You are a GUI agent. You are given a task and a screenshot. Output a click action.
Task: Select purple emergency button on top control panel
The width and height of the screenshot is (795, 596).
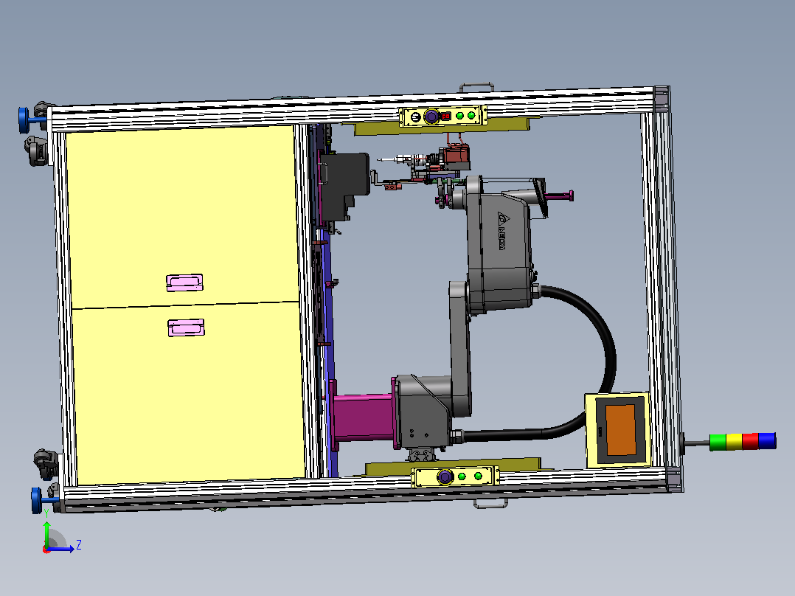[x=431, y=117]
